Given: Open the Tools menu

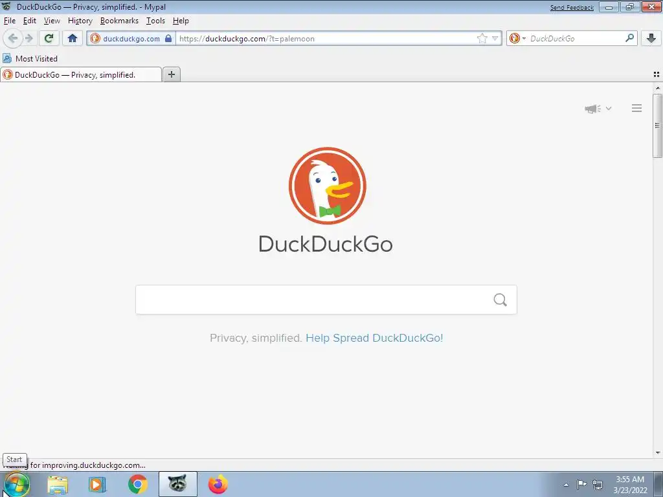Looking at the screenshot, I should pyautogui.click(x=155, y=21).
